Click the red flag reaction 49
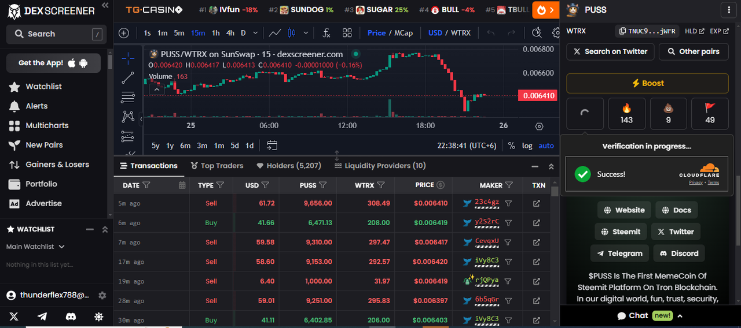 [x=710, y=114]
